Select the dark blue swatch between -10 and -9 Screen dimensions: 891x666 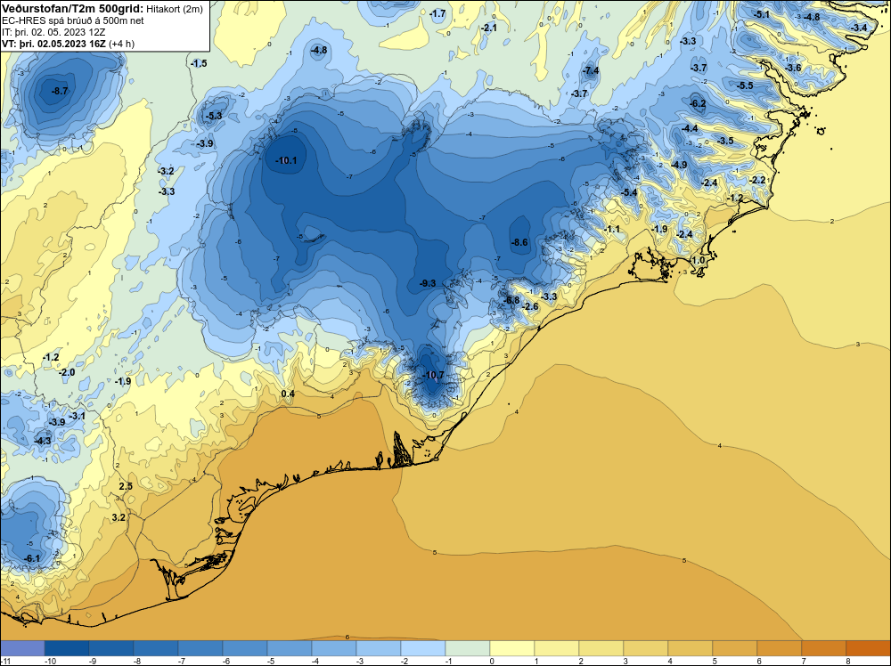[67, 648]
